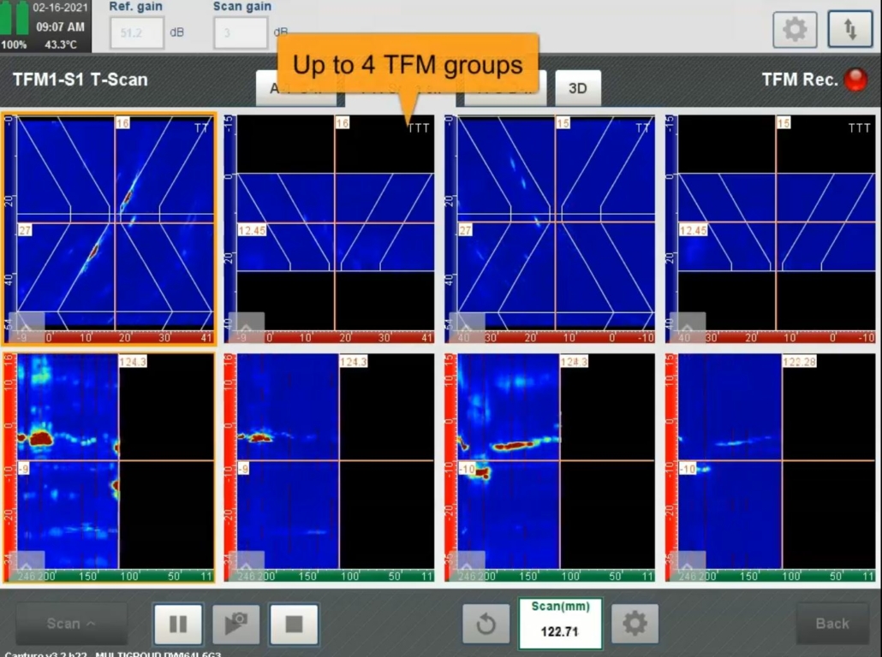Take a snapshot with the camera button
Screen dimensions: 882x657
(236, 624)
